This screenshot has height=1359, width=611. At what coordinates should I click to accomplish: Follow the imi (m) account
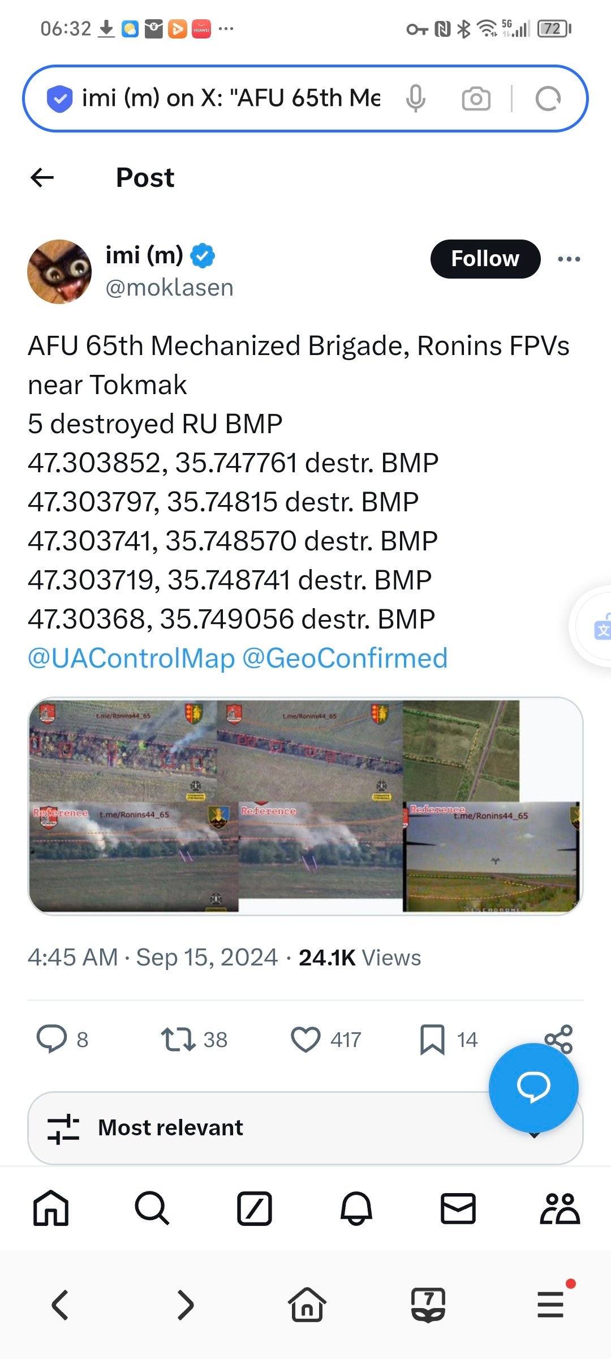[x=485, y=258]
